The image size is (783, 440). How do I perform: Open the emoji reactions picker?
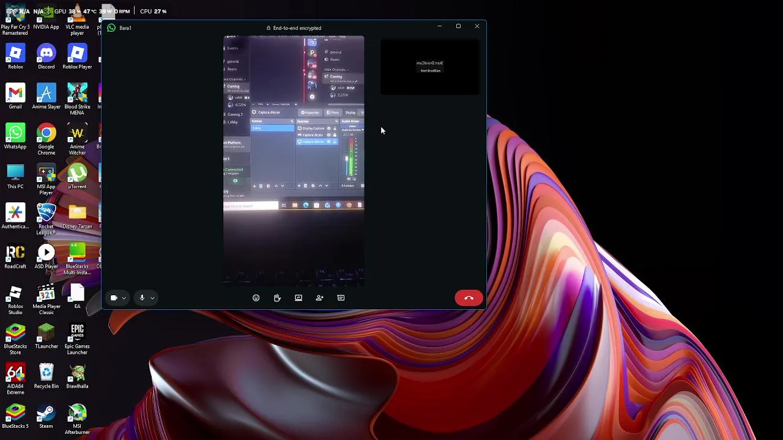tap(256, 298)
